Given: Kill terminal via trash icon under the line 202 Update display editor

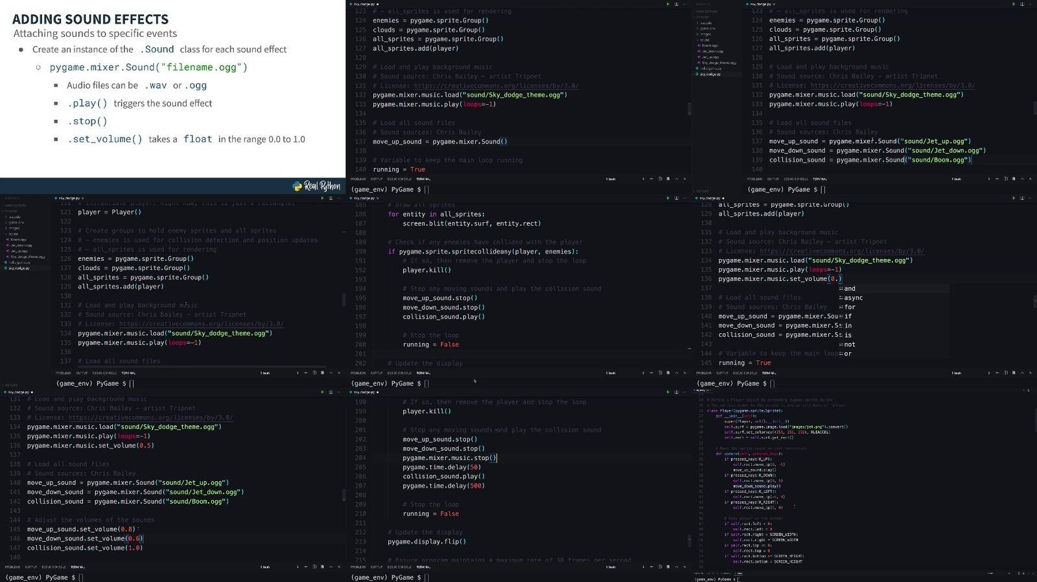Looking at the screenshot, I should pos(668,373).
